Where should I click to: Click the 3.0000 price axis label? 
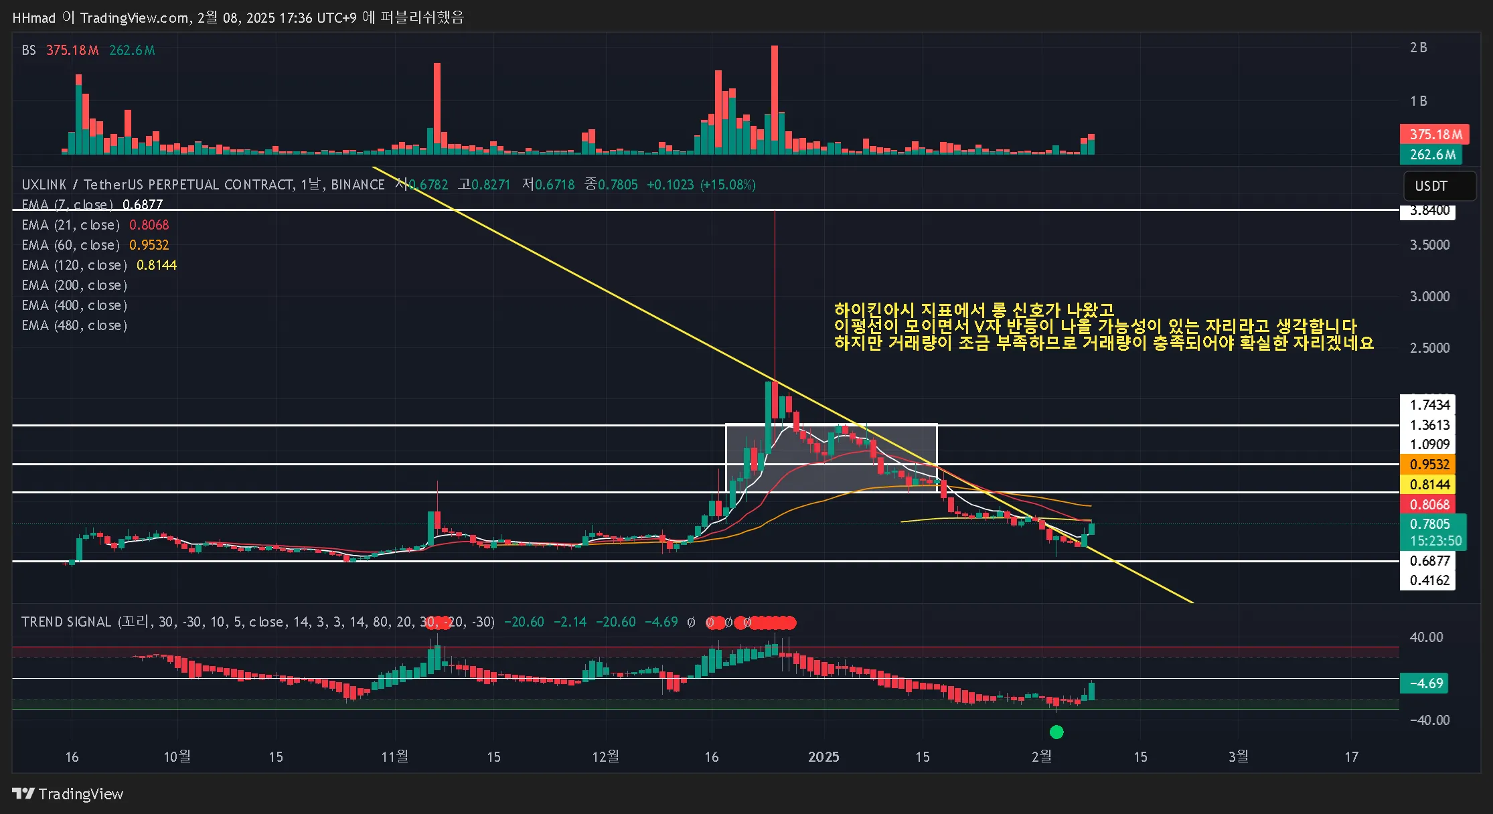tap(1429, 297)
